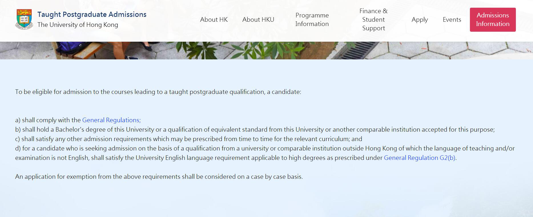Open the About HKU menu
This screenshot has width=533, height=217.
tap(258, 20)
